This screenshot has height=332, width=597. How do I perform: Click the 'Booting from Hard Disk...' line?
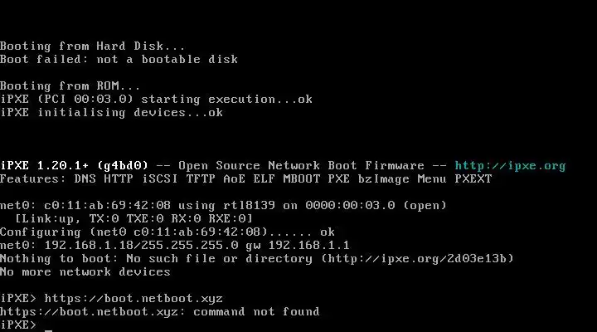point(93,46)
